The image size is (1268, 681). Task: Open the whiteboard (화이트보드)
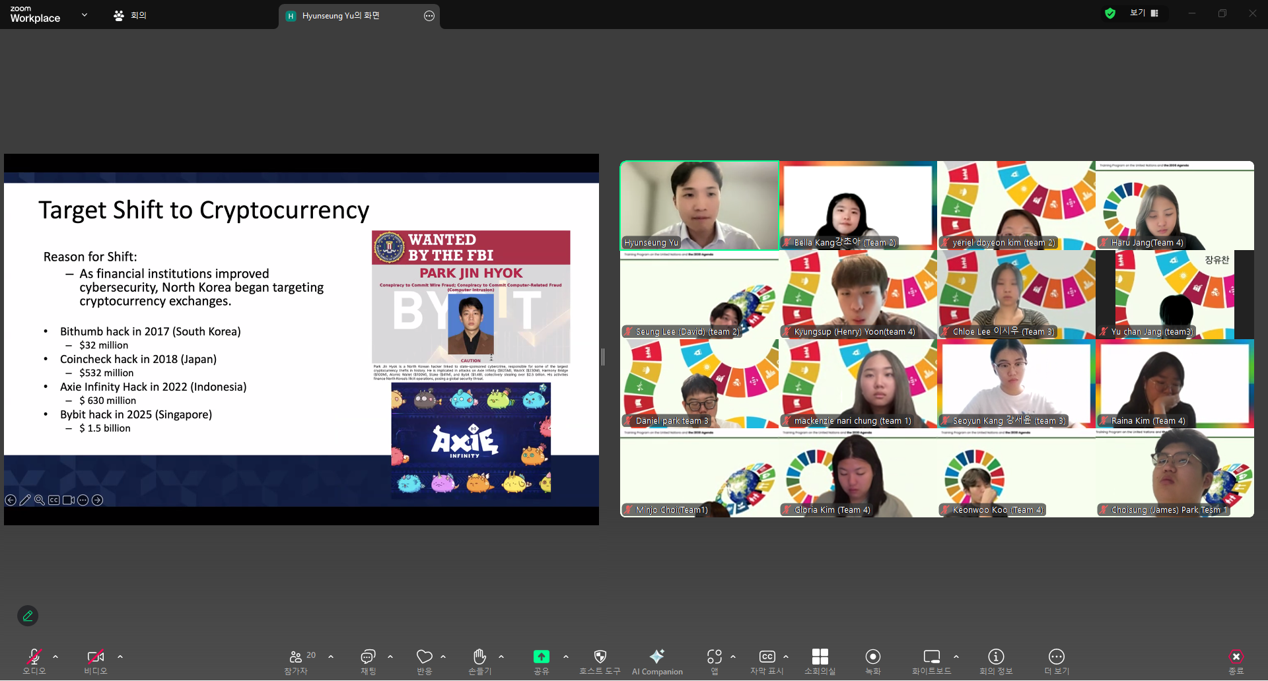click(932, 662)
